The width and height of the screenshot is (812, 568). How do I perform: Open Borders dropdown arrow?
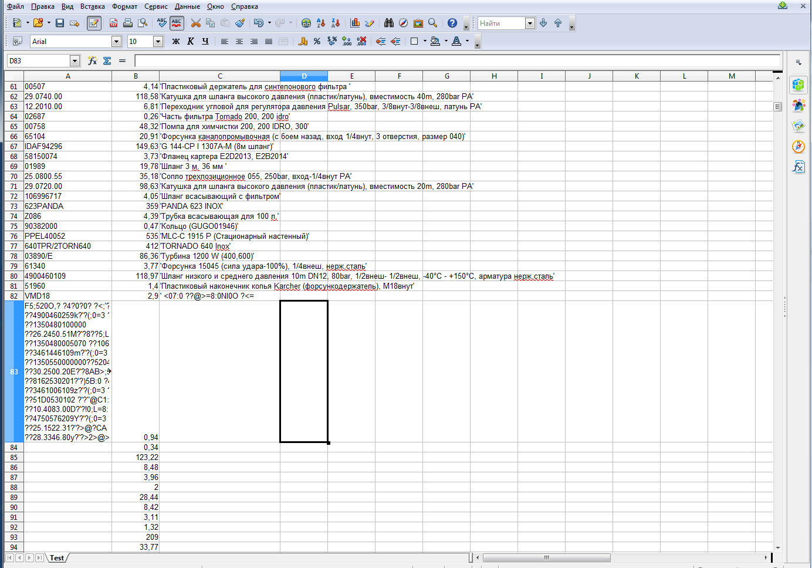[x=424, y=41]
